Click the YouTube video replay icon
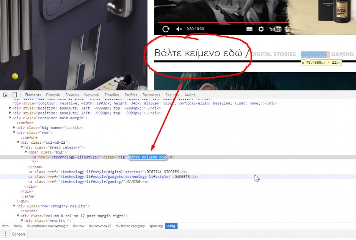The height and width of the screenshot is (240, 356). [166, 29]
